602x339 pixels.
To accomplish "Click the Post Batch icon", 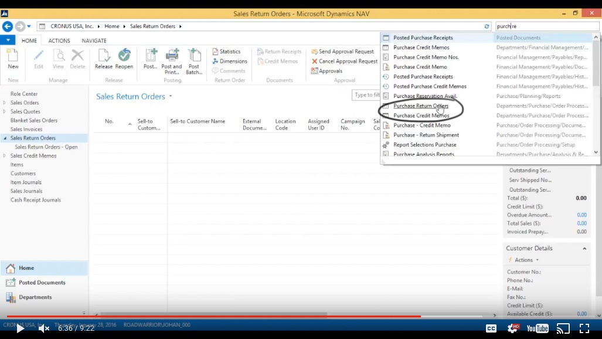I will [194, 56].
